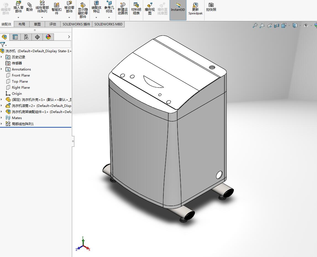Screen dimensions: 317x257
Task: Open the SOLIDWORKS MBD tab
Action: [108, 24]
